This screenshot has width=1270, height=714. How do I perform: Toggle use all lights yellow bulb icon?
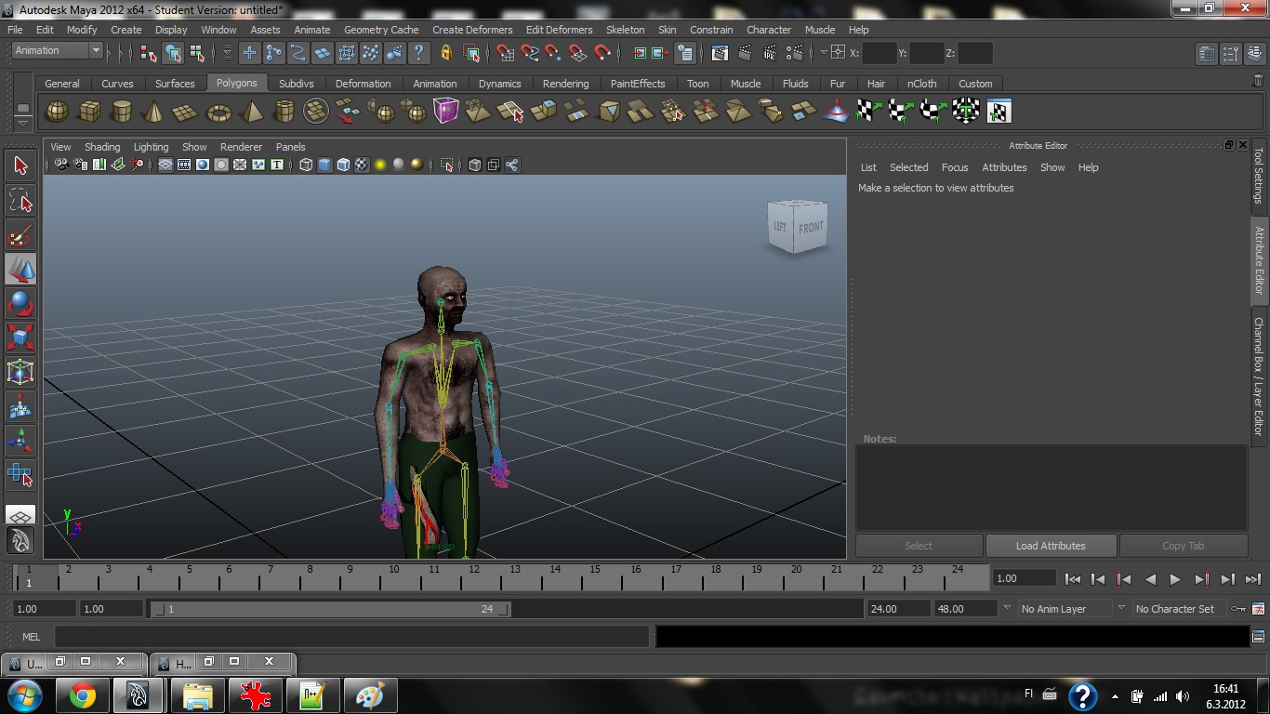pyautogui.click(x=380, y=165)
